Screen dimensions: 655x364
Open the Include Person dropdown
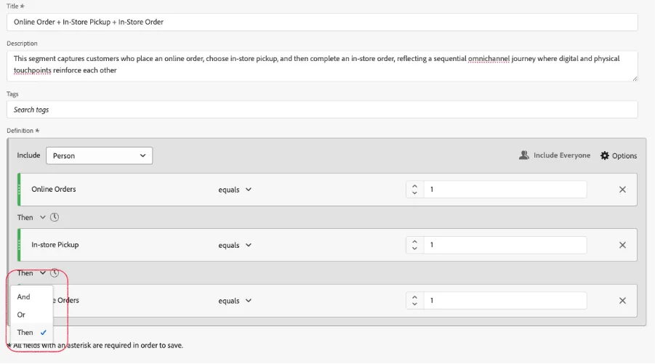pyautogui.click(x=99, y=155)
